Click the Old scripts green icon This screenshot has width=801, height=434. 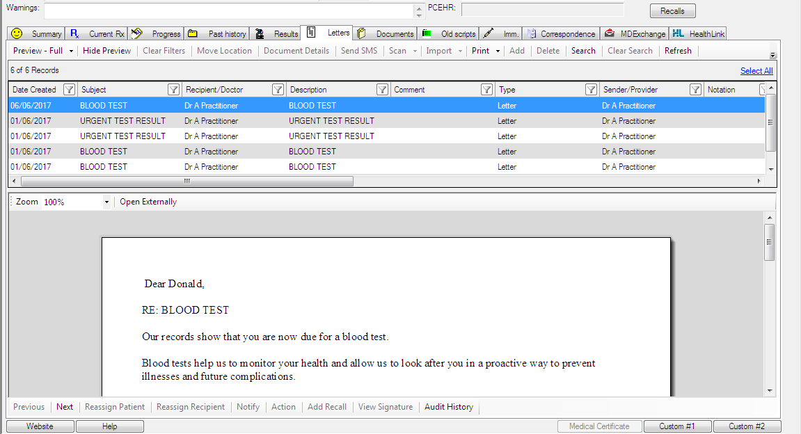(427, 33)
